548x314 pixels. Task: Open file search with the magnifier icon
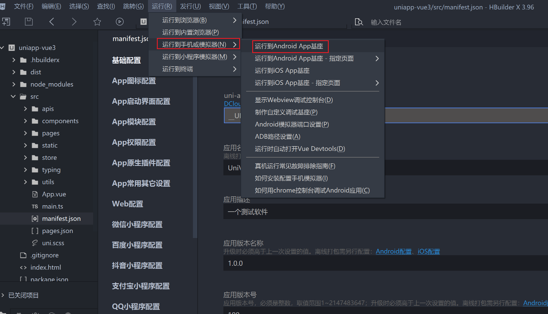pyautogui.click(x=359, y=22)
